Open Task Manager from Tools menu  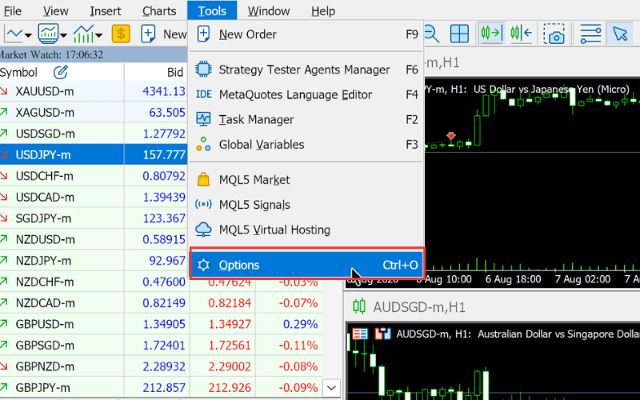pyautogui.click(x=307, y=119)
